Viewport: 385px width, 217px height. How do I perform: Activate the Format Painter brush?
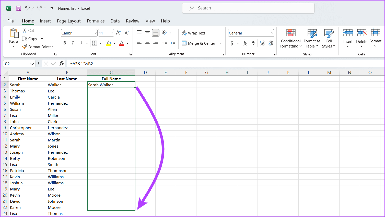38,47
